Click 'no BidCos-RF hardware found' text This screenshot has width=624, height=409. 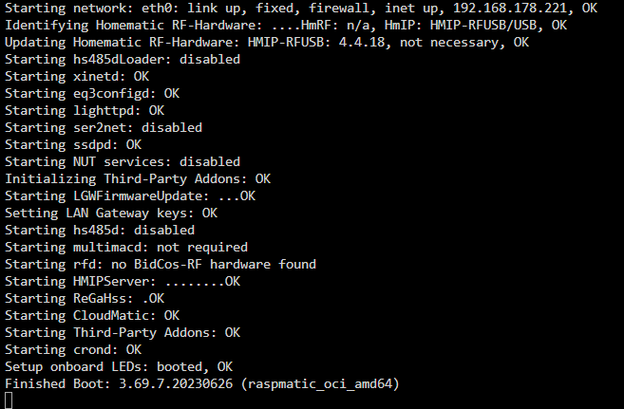(x=214, y=265)
